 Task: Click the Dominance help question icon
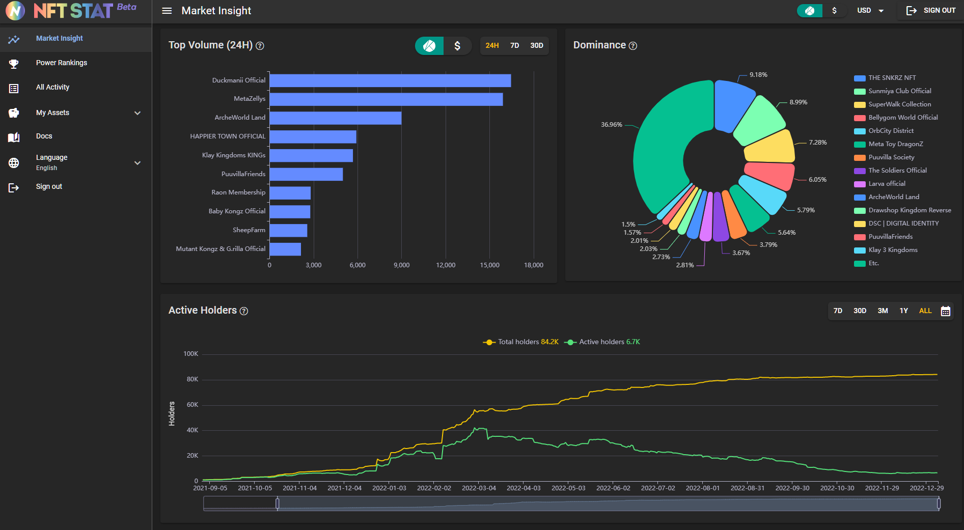tap(633, 46)
